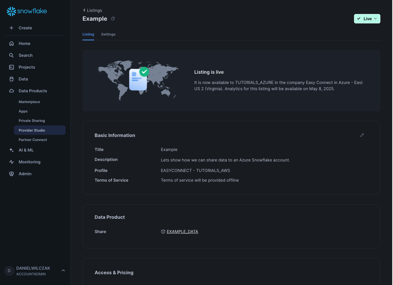This screenshot has width=393, height=285.
Task: Select Private Sharing in sidebar
Action: [32, 121]
